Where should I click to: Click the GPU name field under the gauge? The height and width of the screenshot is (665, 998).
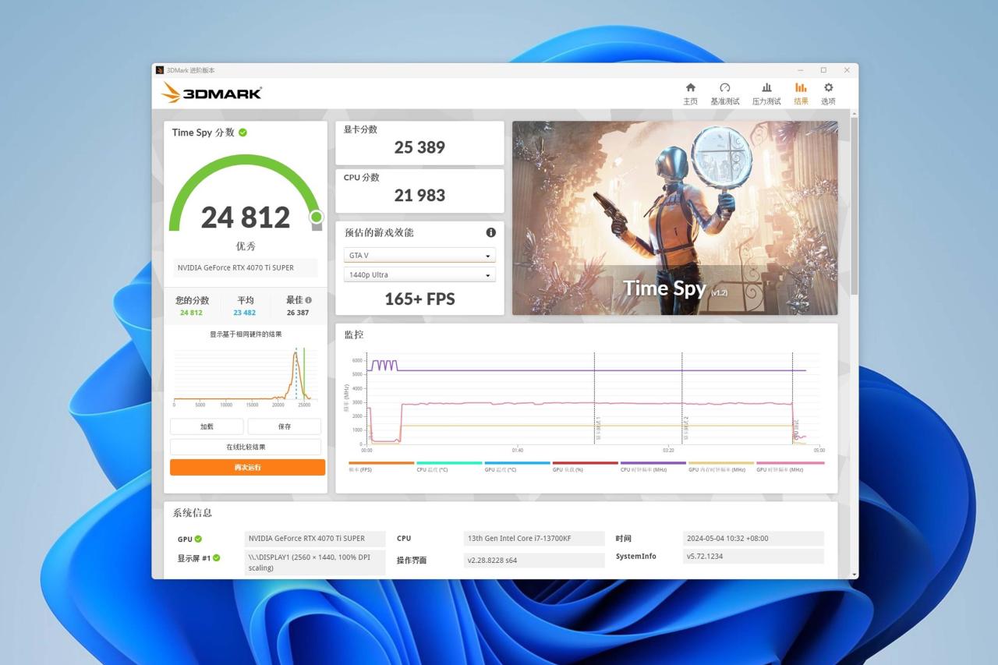(x=246, y=267)
